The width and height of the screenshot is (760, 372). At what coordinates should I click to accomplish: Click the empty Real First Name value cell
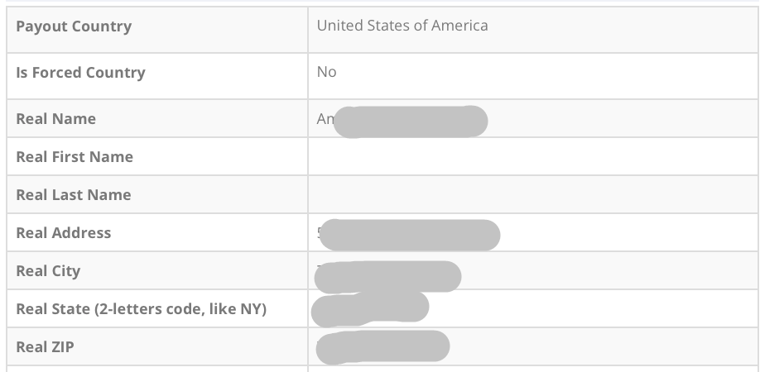click(x=532, y=157)
